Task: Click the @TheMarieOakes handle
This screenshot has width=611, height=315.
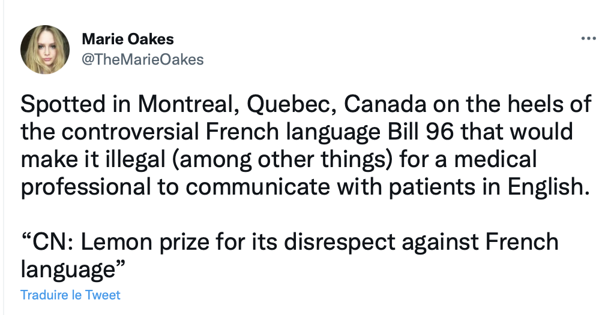Action: pyautogui.click(x=142, y=59)
